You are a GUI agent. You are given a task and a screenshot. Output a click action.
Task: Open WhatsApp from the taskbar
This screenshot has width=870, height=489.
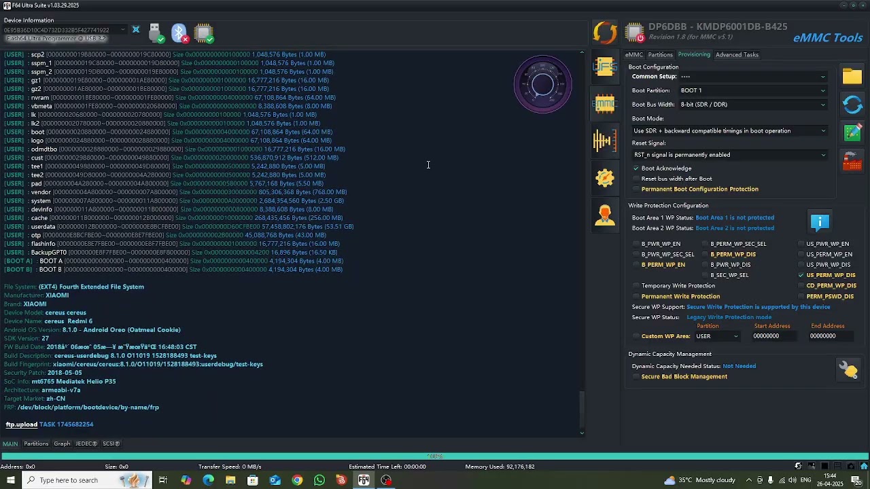click(319, 480)
